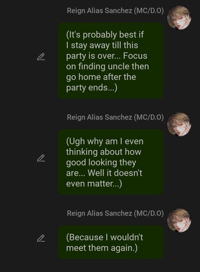Open avatar above the 'It's probably best' message

(x=179, y=18)
